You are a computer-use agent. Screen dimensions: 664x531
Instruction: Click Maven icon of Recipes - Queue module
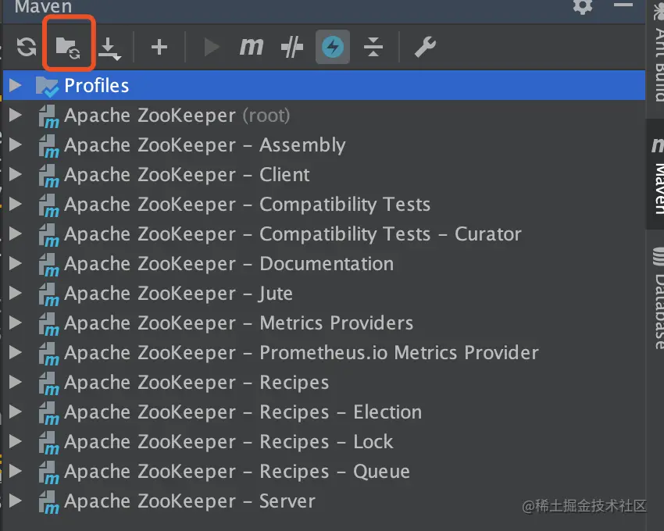(x=48, y=472)
